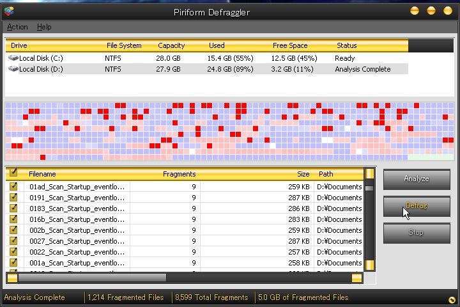Click the horizontal scroll-right arrow
The width and height of the screenshot is (460, 307).
pos(356,278)
